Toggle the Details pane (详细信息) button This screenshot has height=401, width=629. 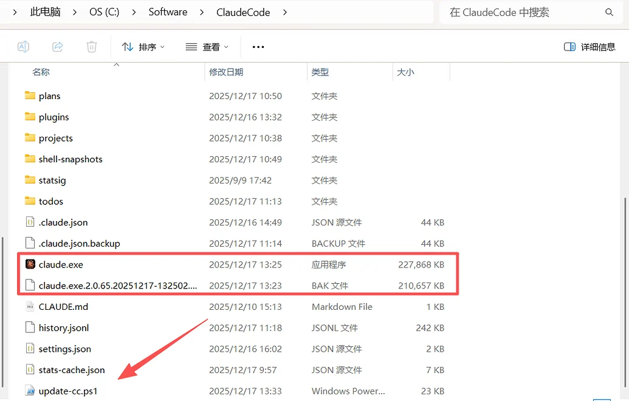(589, 47)
